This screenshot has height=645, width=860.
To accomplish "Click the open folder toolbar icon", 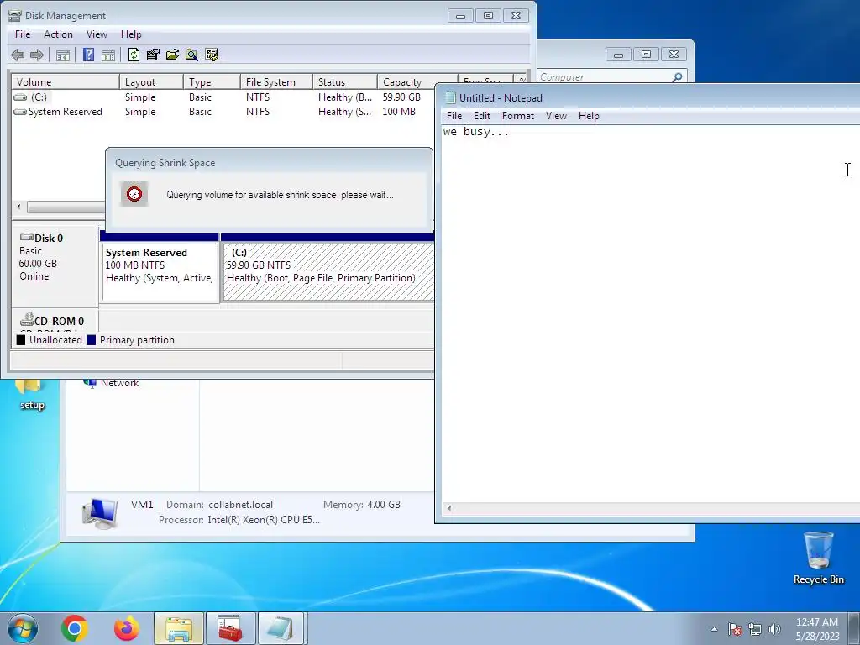I will (x=172, y=55).
